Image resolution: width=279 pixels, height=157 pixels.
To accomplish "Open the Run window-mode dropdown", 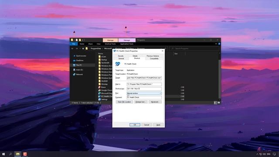I will tap(144, 93).
